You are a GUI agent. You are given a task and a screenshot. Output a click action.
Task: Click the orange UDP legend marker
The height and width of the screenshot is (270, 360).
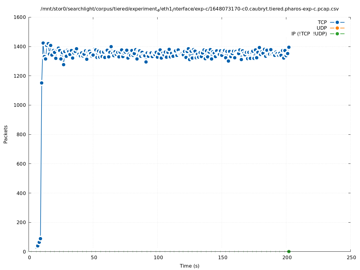[337, 28]
